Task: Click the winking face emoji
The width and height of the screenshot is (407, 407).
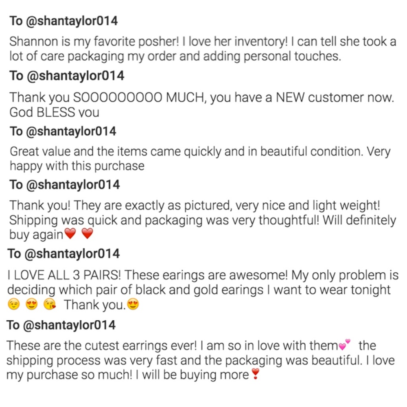Action: pyautogui.click(x=14, y=304)
